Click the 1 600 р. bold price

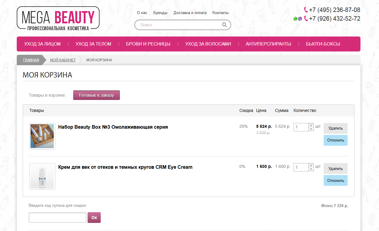click(264, 166)
